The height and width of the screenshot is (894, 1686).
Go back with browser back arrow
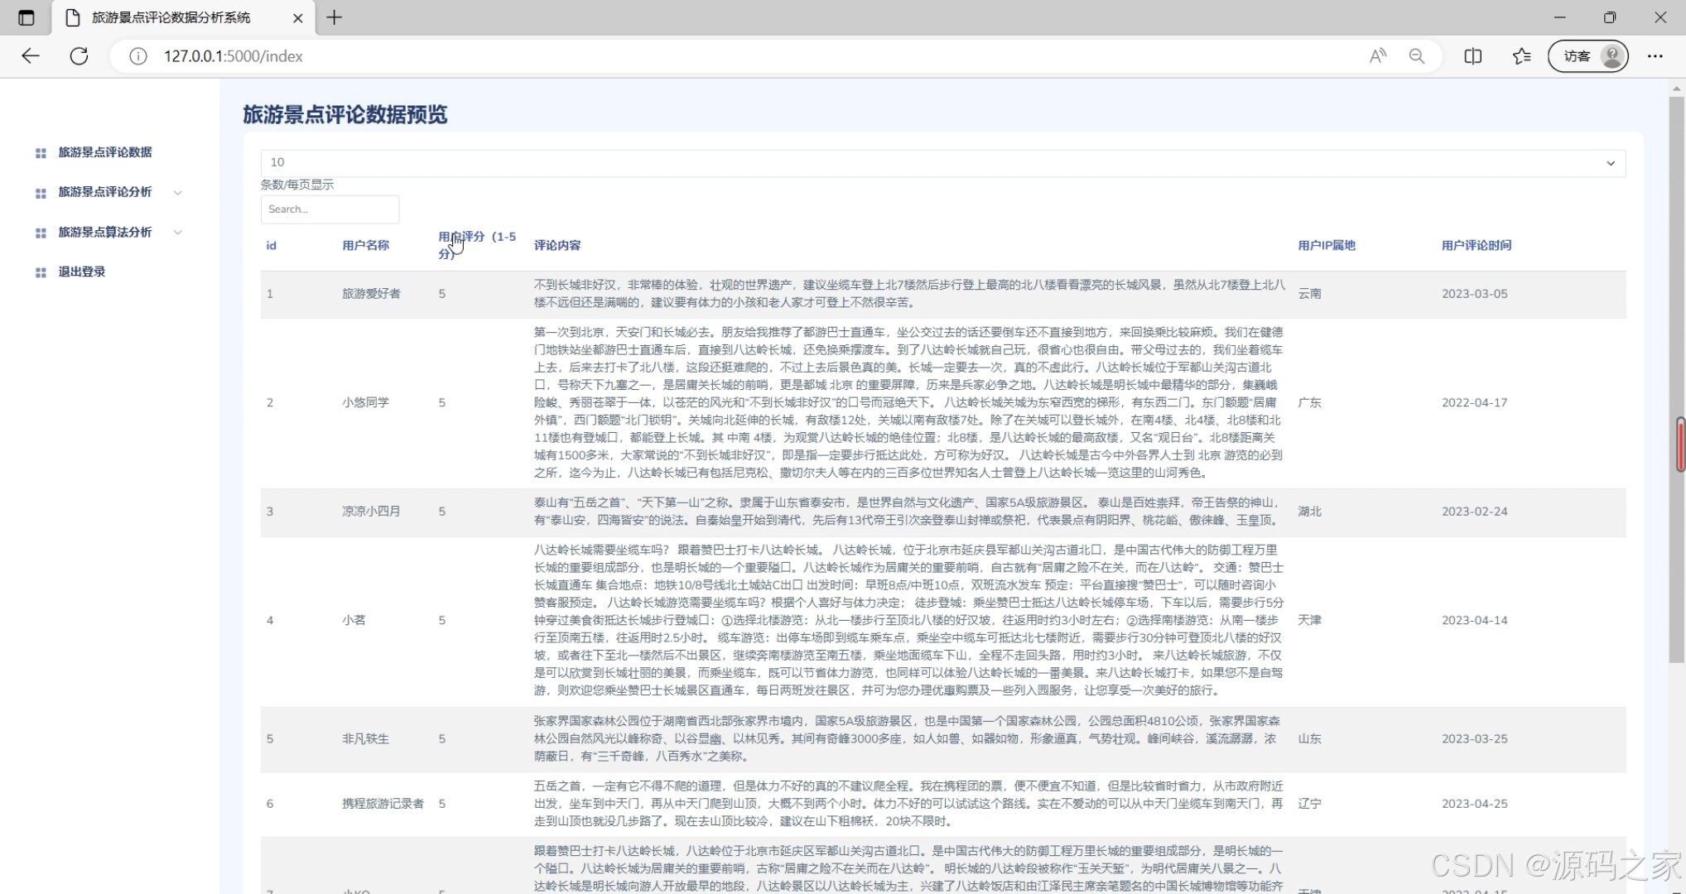point(31,56)
